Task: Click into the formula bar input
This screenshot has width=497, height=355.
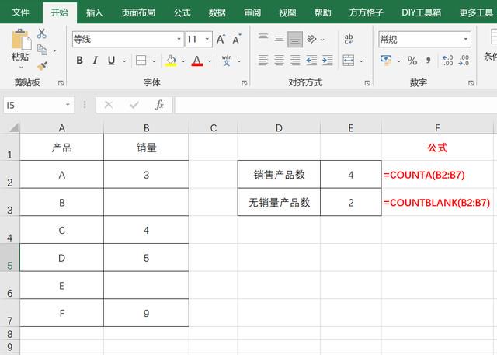Action: [335, 105]
